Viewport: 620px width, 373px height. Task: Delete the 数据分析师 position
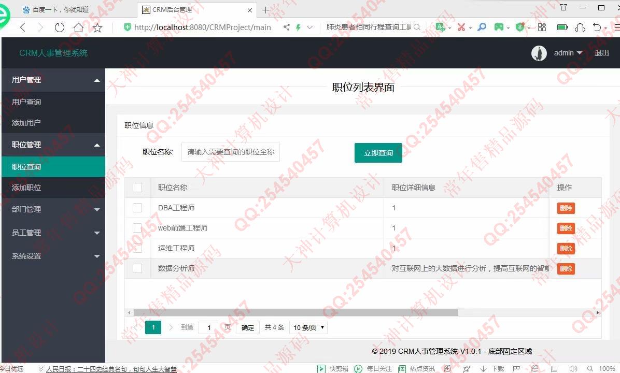(566, 269)
